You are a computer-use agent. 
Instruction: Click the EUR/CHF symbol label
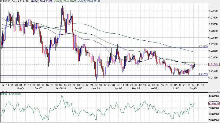pyautogui.click(x=5, y=1)
